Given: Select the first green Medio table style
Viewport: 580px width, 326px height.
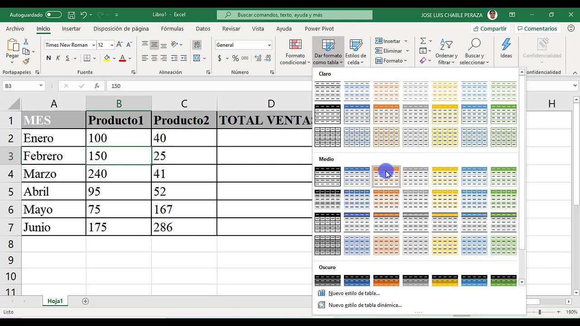Looking at the screenshot, I should [x=503, y=176].
